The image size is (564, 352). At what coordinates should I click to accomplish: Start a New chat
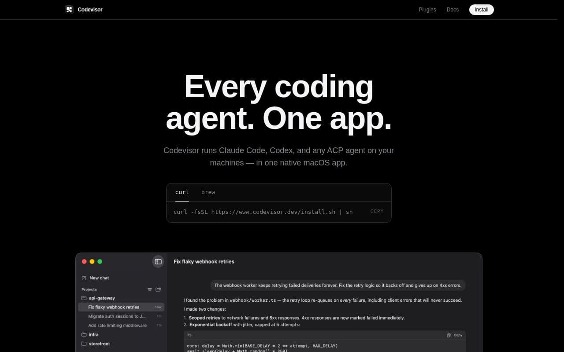(99, 278)
